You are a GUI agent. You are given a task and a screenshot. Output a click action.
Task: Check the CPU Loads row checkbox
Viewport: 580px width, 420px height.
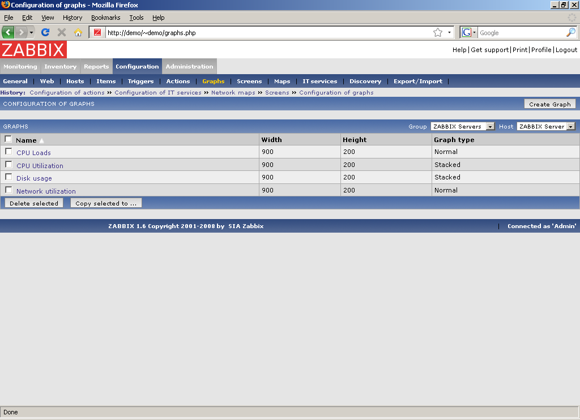pos(8,151)
